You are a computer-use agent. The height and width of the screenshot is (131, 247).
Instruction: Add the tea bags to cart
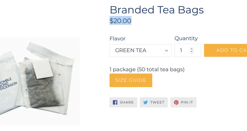tap(225, 50)
